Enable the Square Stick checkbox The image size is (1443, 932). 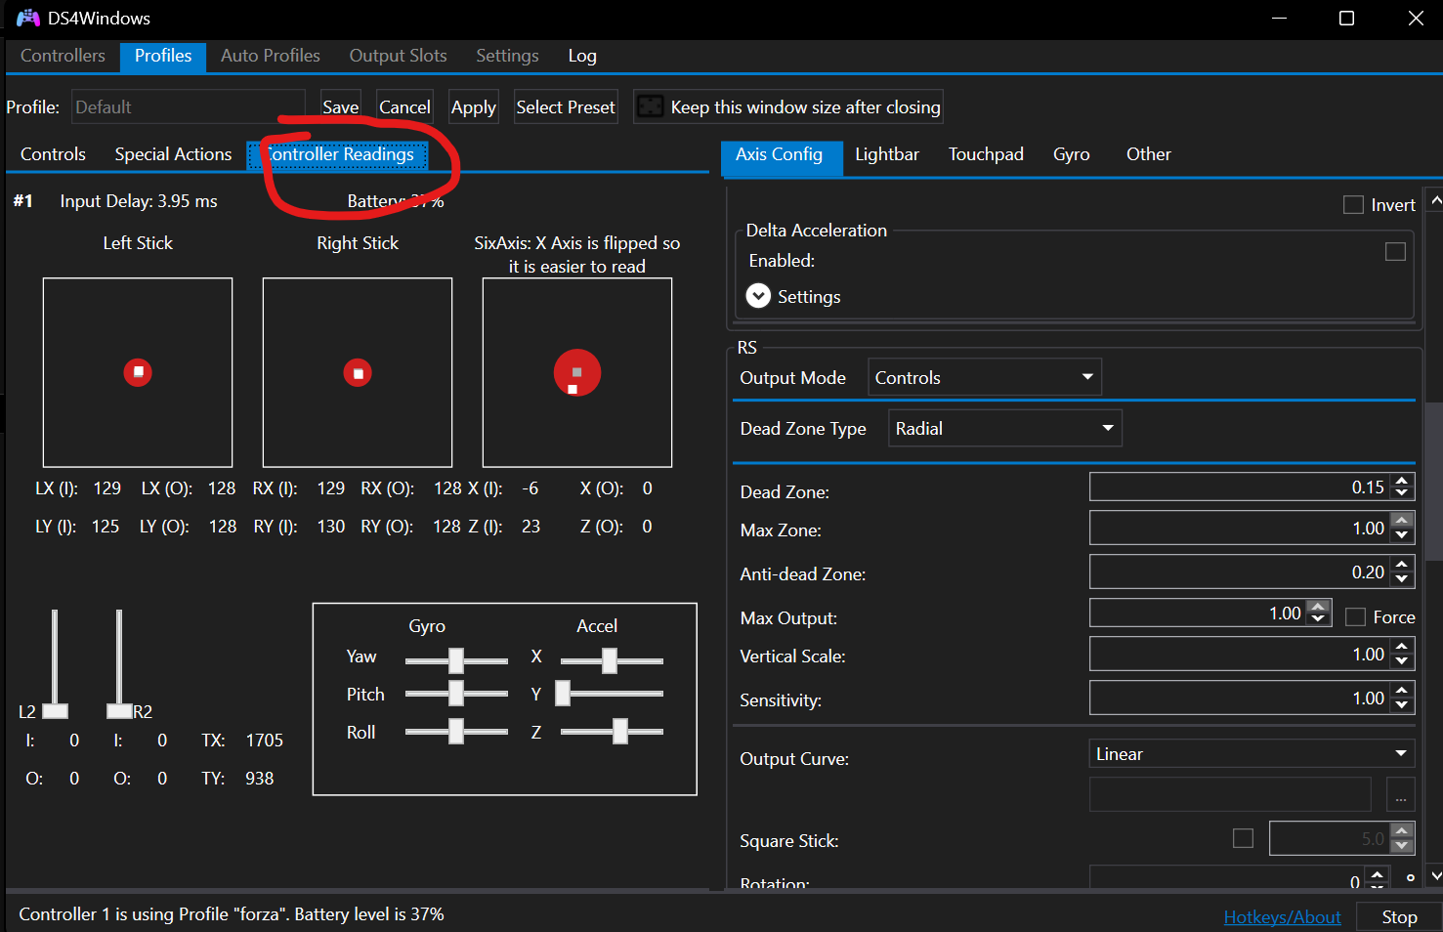pyautogui.click(x=1243, y=838)
